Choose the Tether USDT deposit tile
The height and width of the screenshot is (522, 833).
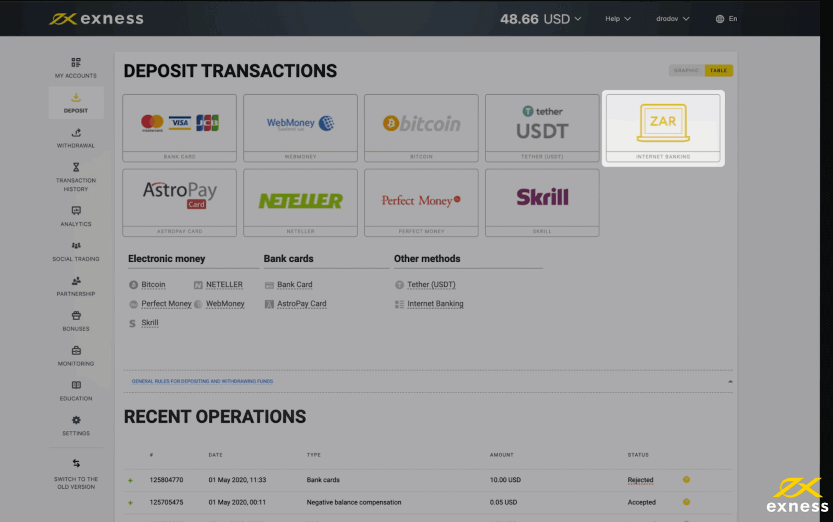[542, 128]
